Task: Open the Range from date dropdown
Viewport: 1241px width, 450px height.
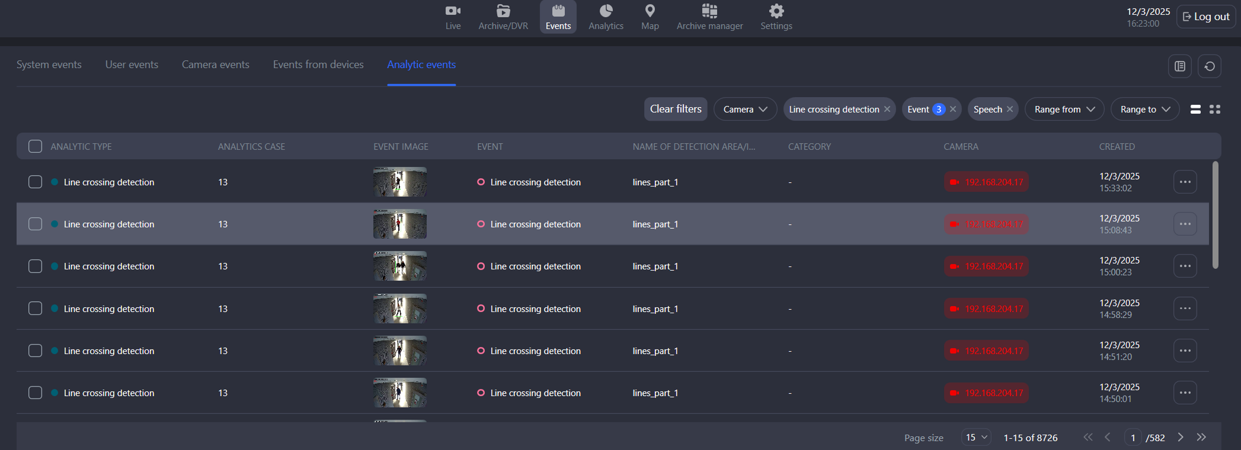Action: tap(1064, 110)
